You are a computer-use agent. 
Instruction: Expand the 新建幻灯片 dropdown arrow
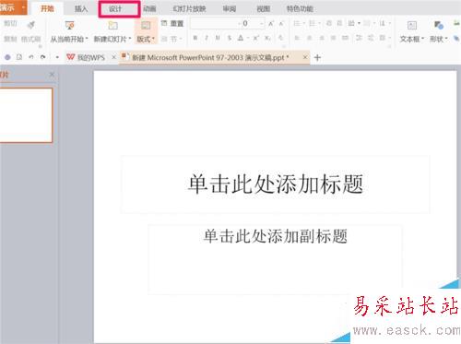point(130,39)
